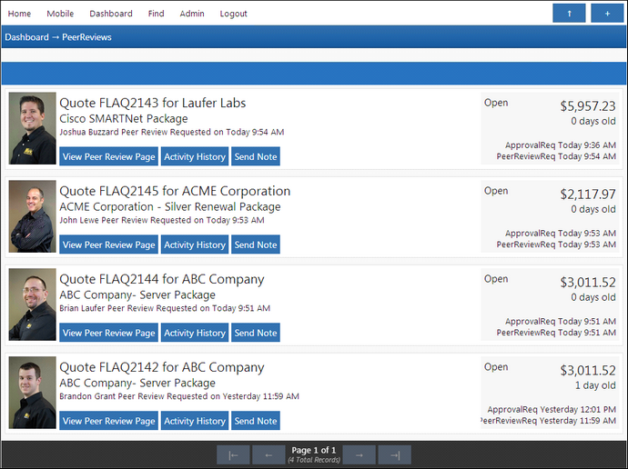Click Joshua Buzzard's photo on FLAQ2143
628x469 pixels.
click(x=33, y=128)
